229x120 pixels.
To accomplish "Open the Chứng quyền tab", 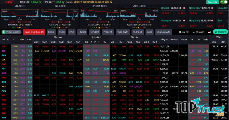I will click(x=163, y=32).
